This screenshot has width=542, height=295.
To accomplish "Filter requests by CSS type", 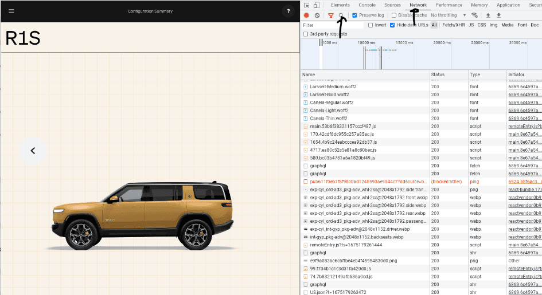I will click(482, 25).
